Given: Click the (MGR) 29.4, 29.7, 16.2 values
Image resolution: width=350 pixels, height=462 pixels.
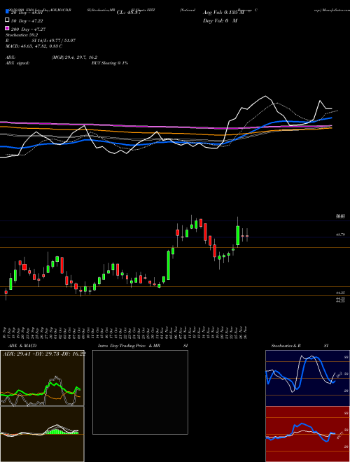Looking at the screenshot, I should [x=74, y=57].
